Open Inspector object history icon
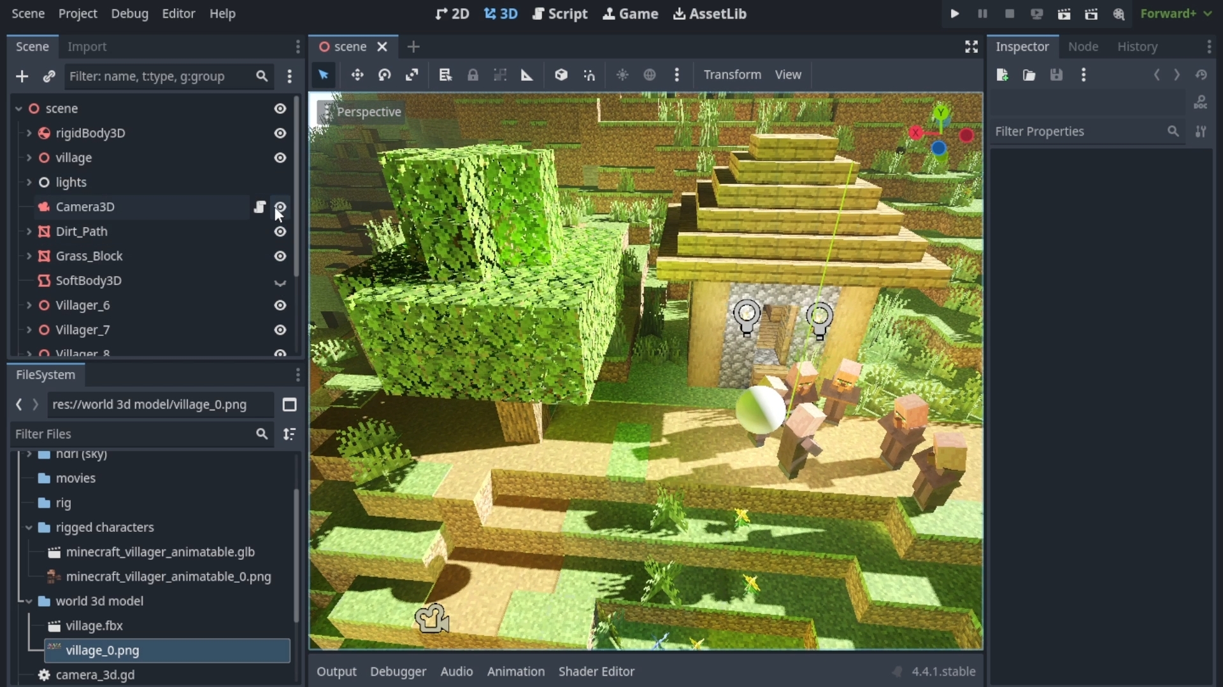The width and height of the screenshot is (1223, 687). click(1201, 75)
